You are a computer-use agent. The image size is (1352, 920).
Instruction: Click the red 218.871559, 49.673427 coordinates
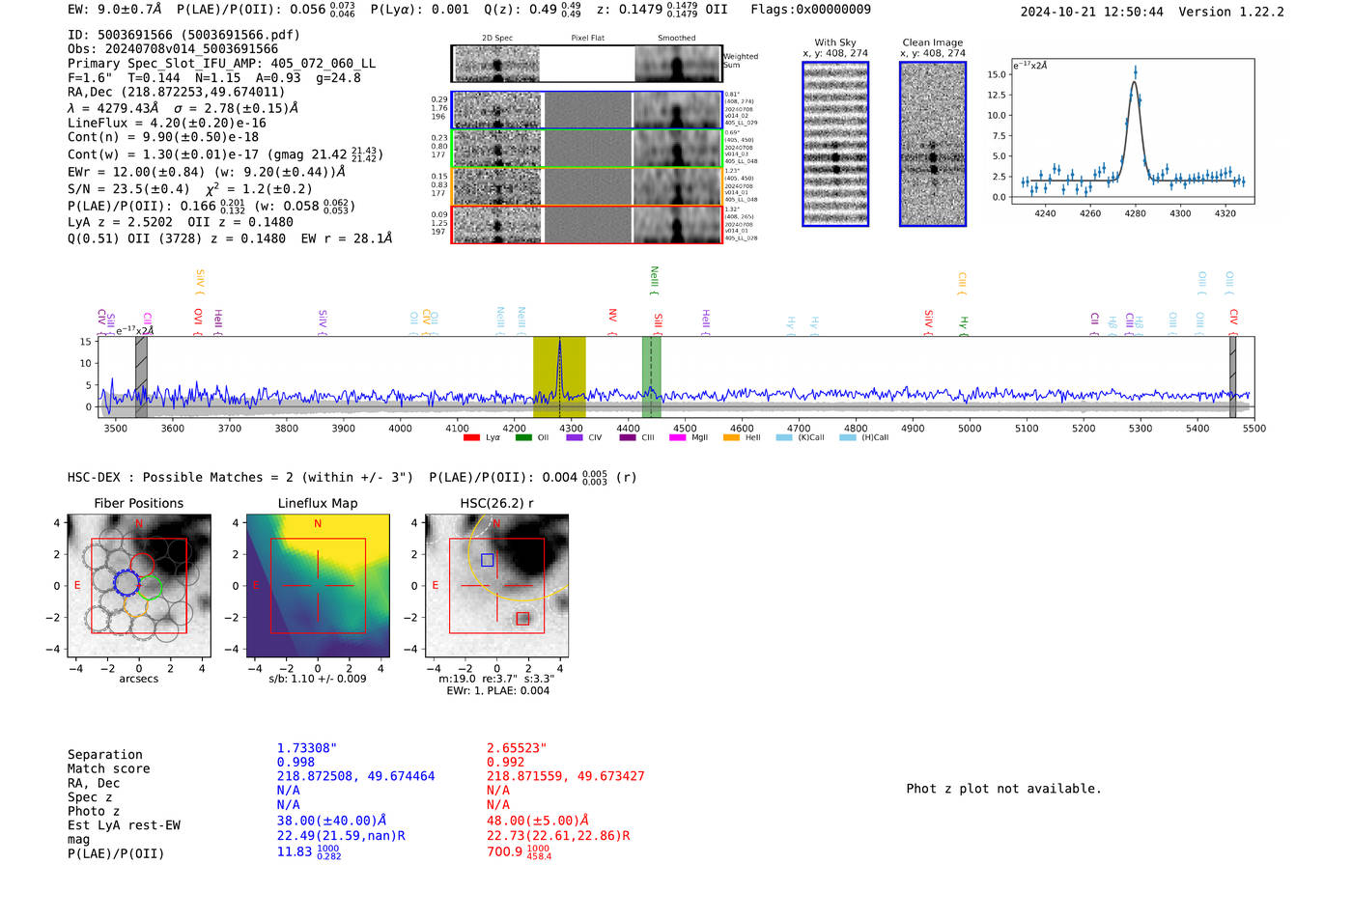click(566, 776)
